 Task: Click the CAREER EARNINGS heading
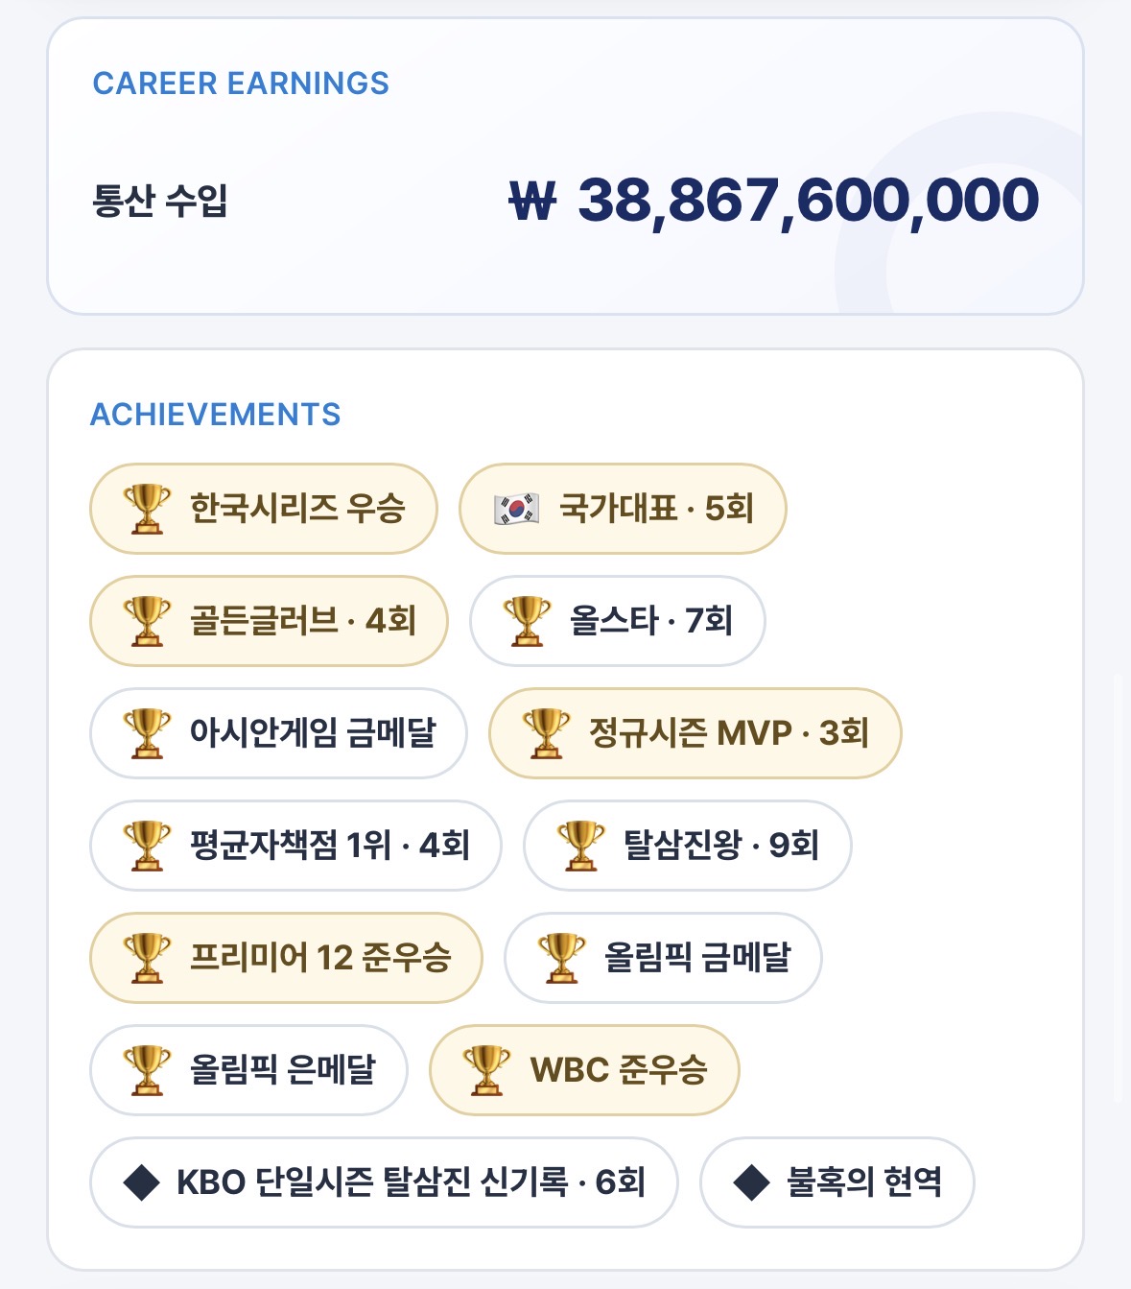coord(241,84)
